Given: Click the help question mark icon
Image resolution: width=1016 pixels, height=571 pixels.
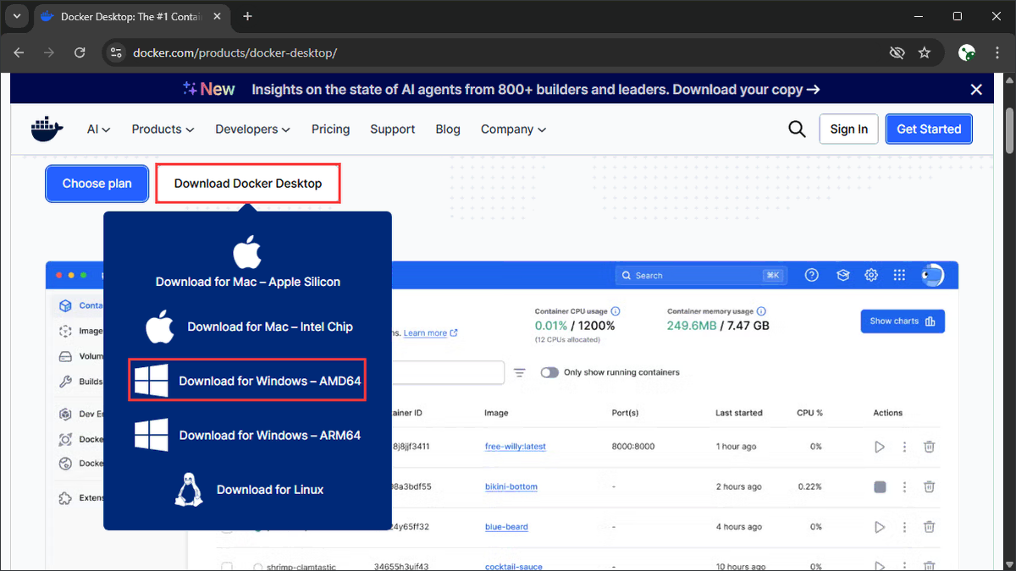Looking at the screenshot, I should point(812,275).
